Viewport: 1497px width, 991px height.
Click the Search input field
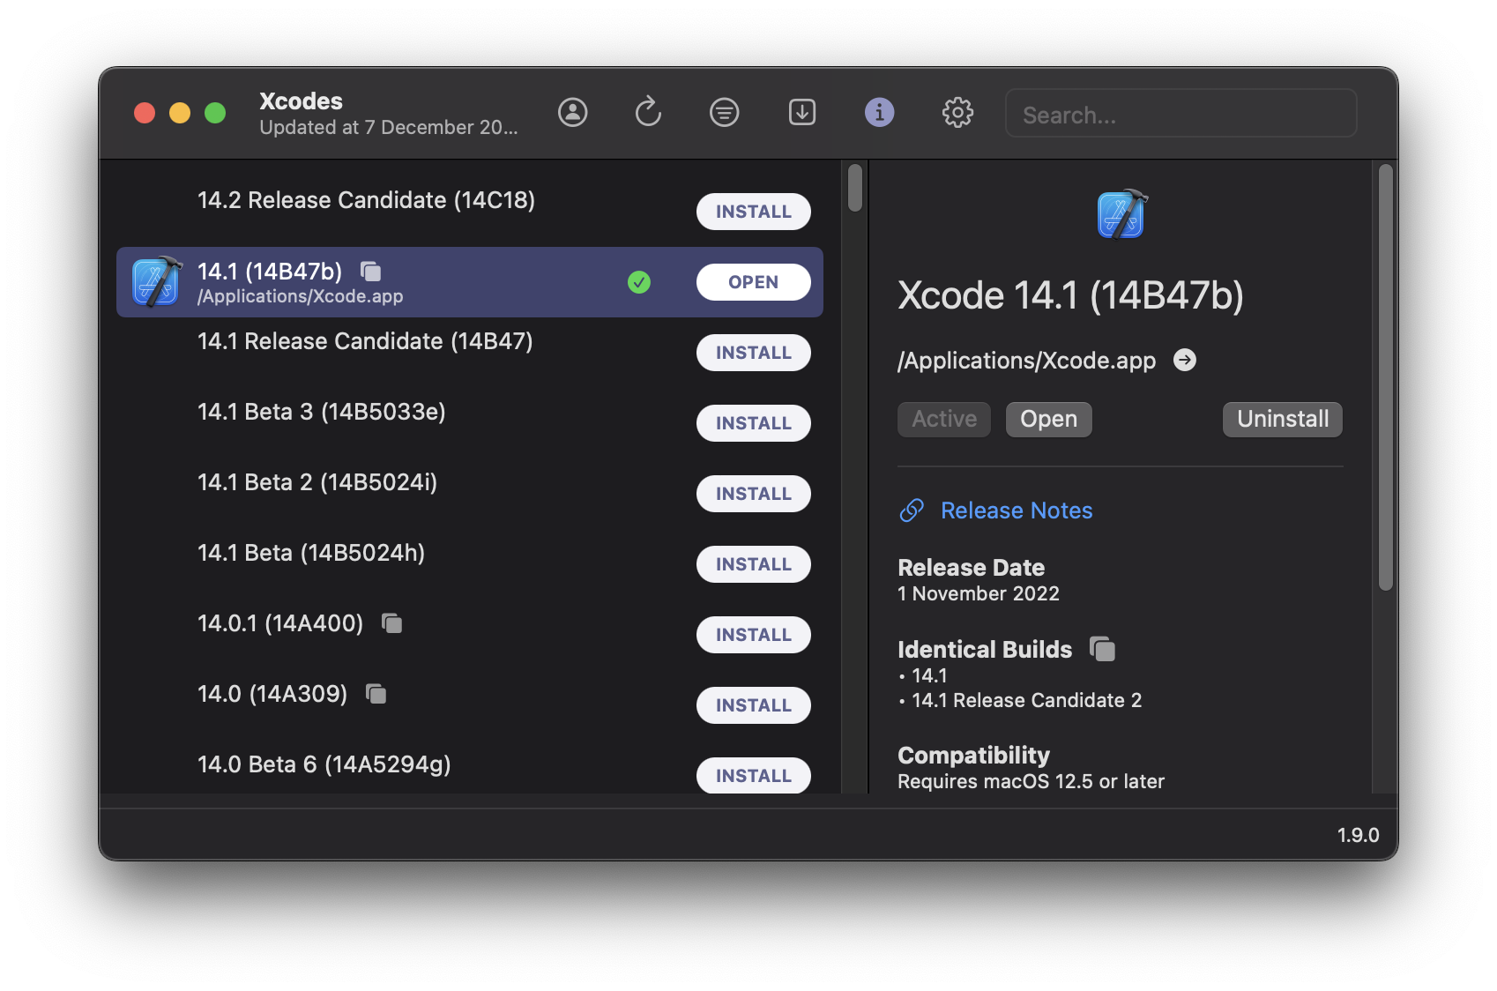[1180, 113]
